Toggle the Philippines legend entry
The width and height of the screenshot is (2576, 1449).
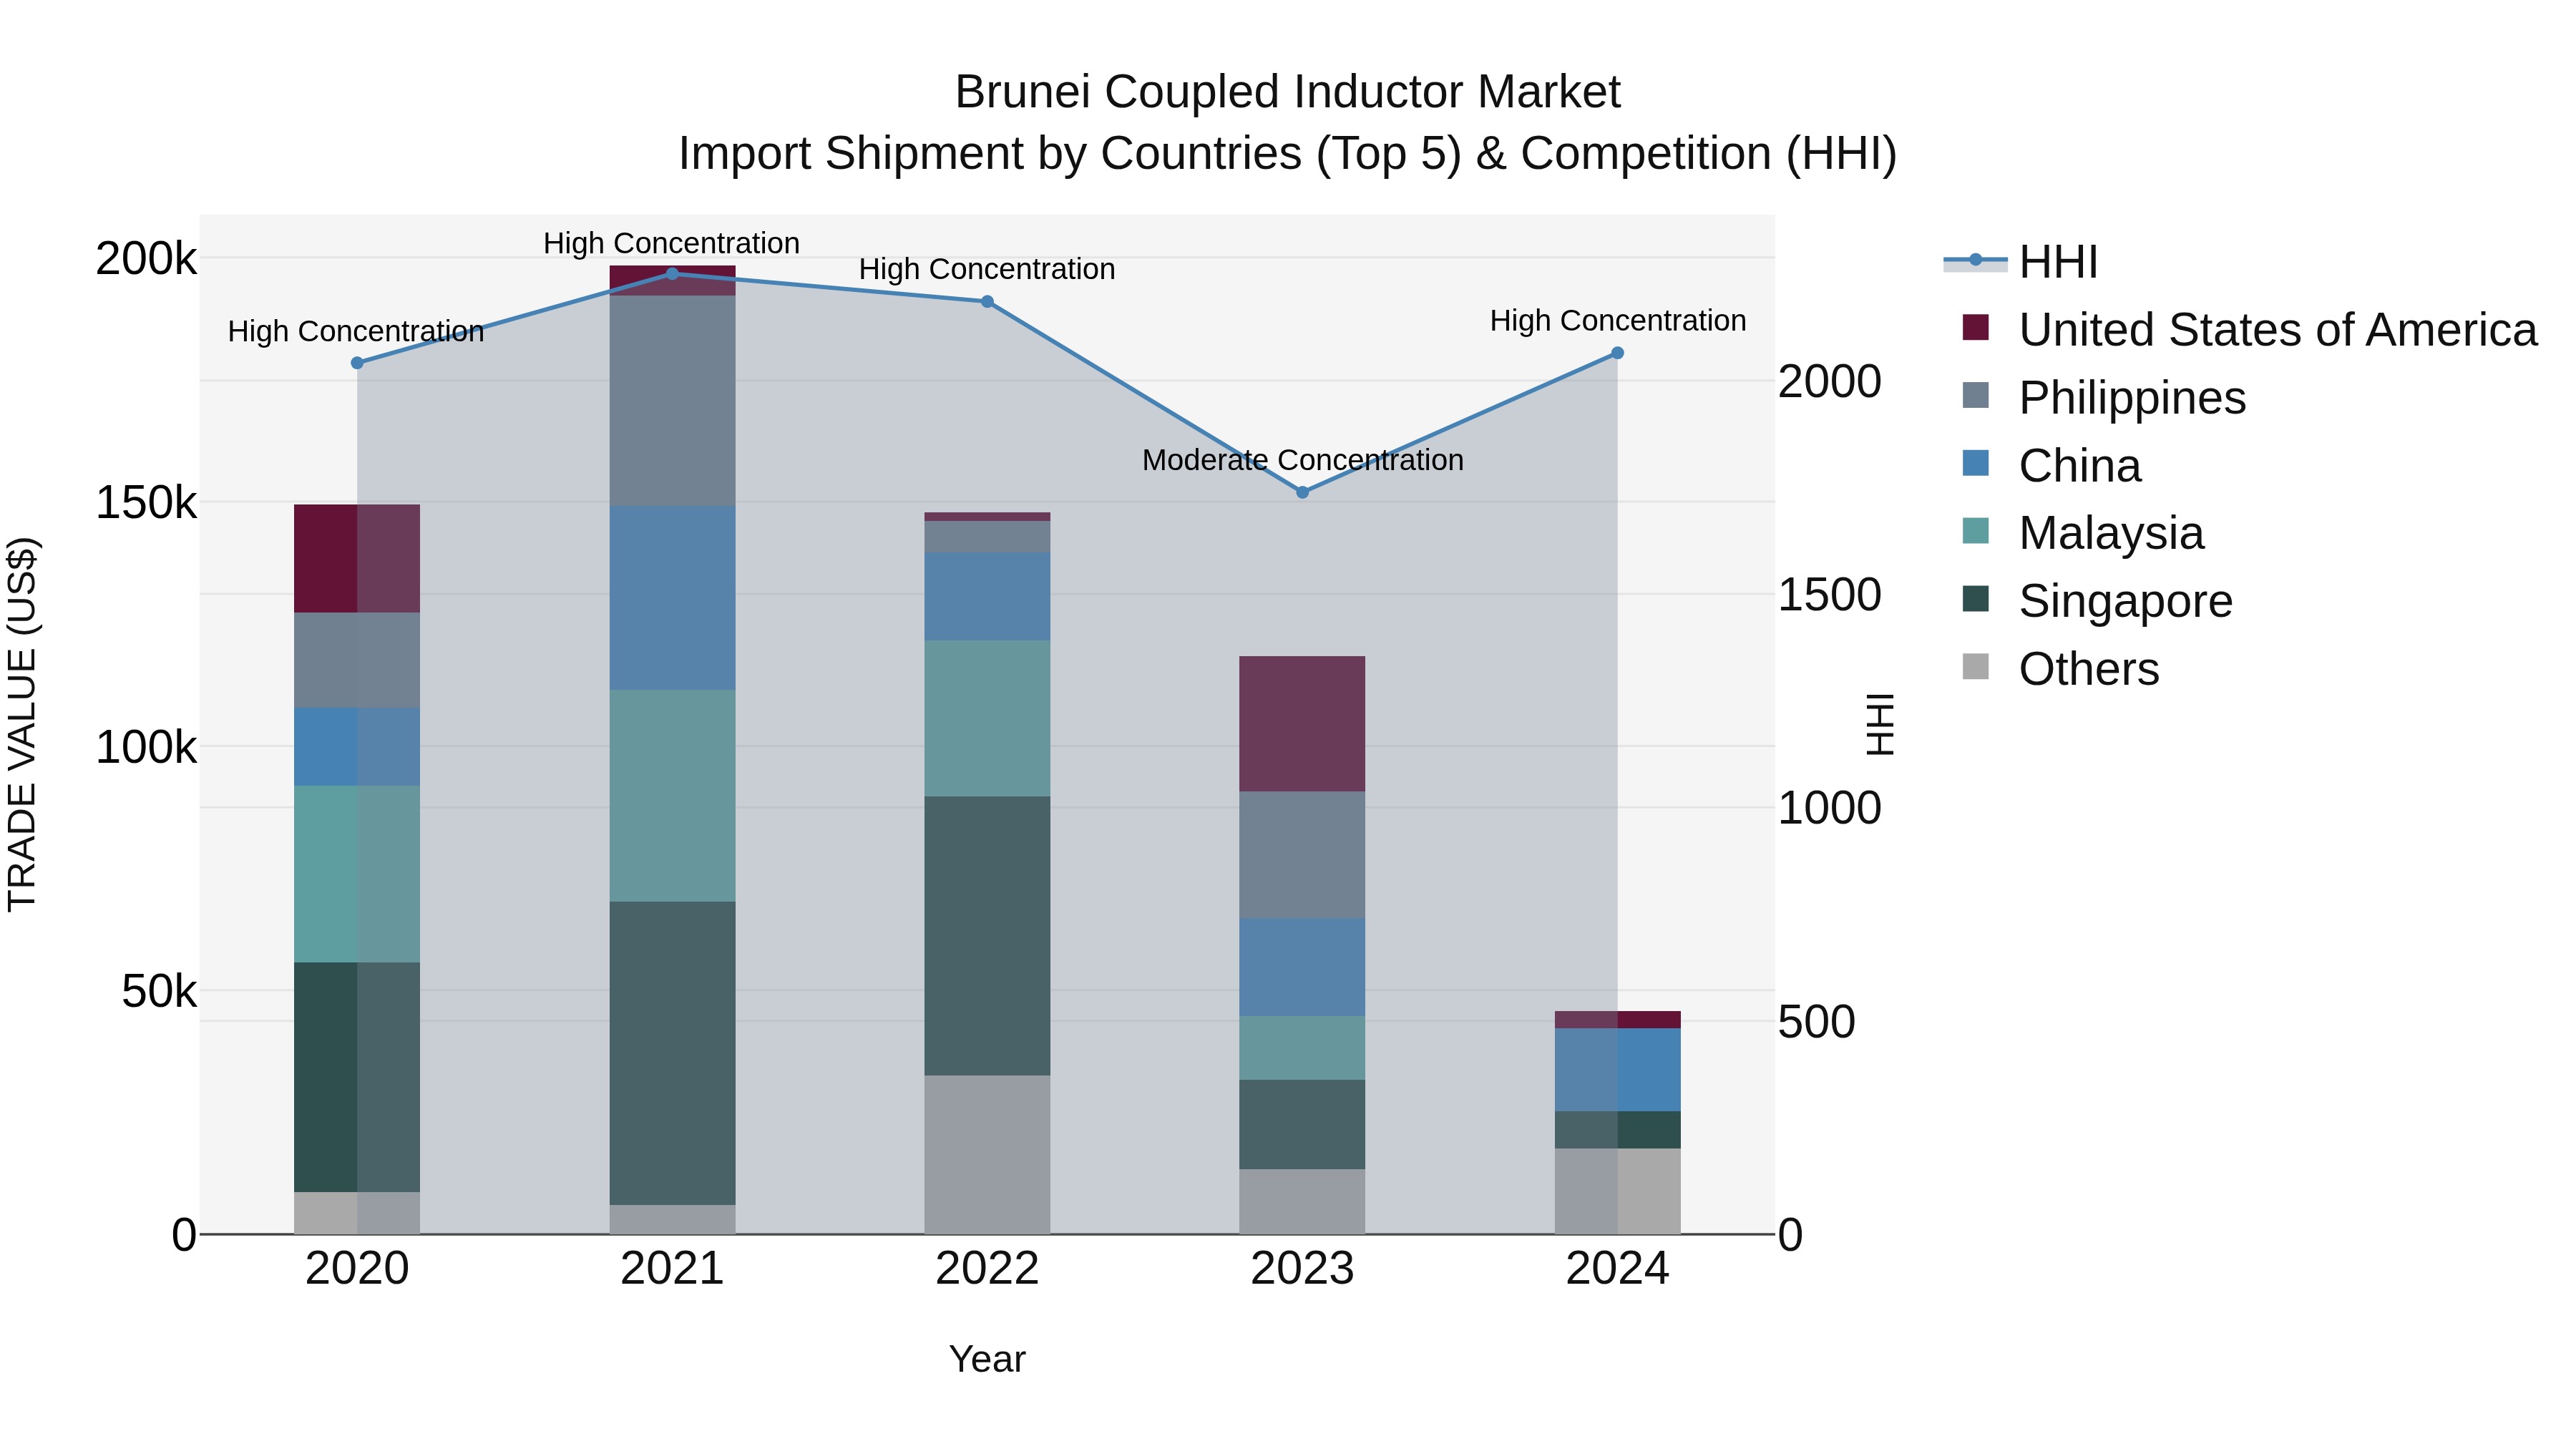click(2104, 397)
